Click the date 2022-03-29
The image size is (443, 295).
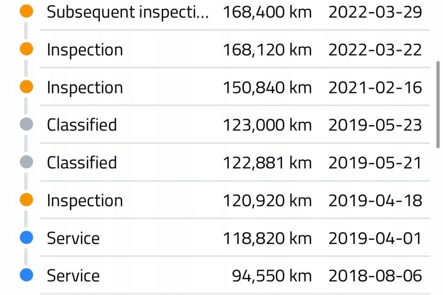tap(375, 12)
